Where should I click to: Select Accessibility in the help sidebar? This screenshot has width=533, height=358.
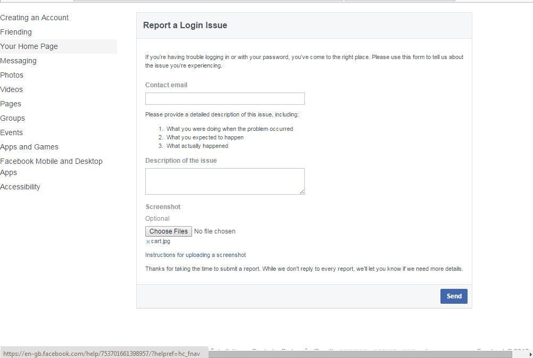(x=20, y=187)
